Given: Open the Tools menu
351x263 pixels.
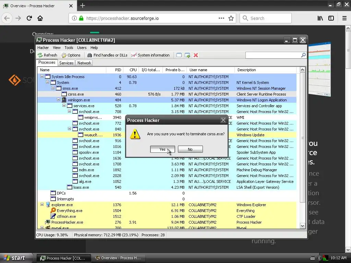Looking at the screenshot, I should [x=69, y=48].
